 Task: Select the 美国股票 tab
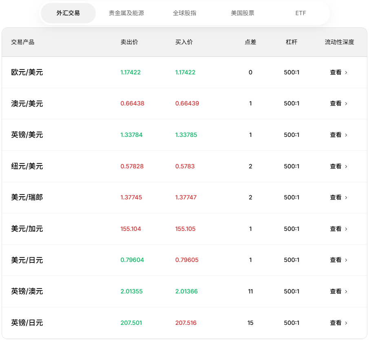click(242, 13)
